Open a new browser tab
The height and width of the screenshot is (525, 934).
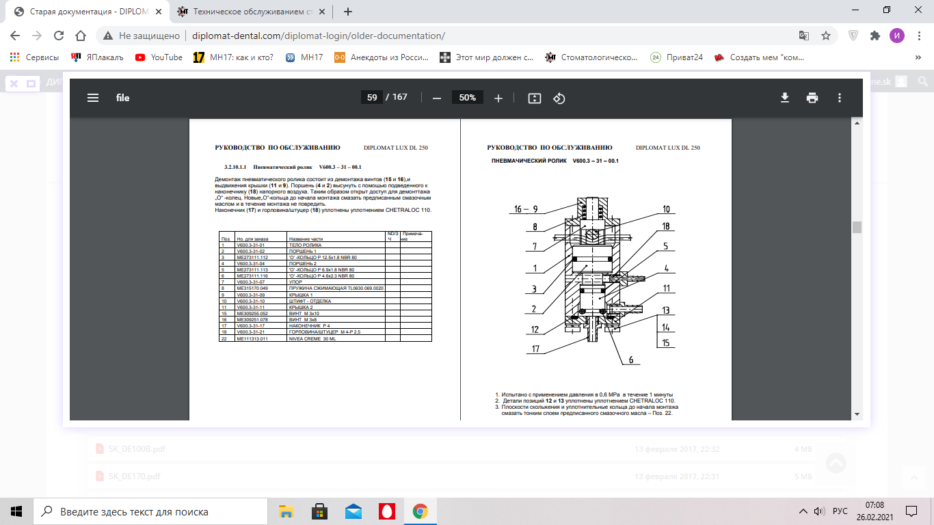coord(348,12)
